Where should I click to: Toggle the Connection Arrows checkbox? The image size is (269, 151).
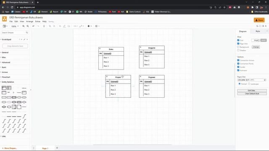point(238,60)
